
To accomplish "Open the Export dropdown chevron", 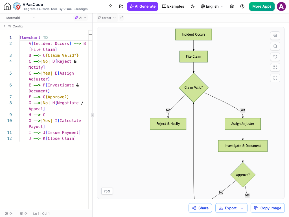I will click(x=242, y=208).
